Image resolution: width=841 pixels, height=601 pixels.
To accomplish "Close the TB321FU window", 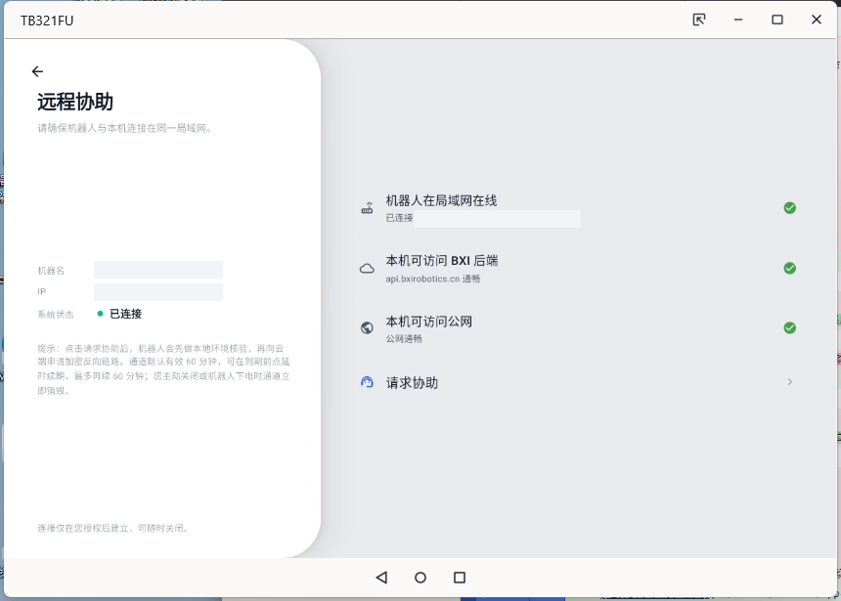I will 817,20.
